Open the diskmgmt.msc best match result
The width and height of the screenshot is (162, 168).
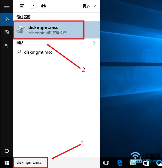(56, 30)
